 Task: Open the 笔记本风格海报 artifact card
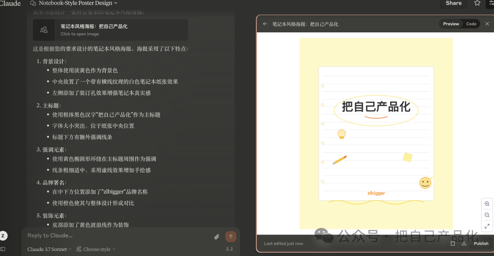click(110, 30)
